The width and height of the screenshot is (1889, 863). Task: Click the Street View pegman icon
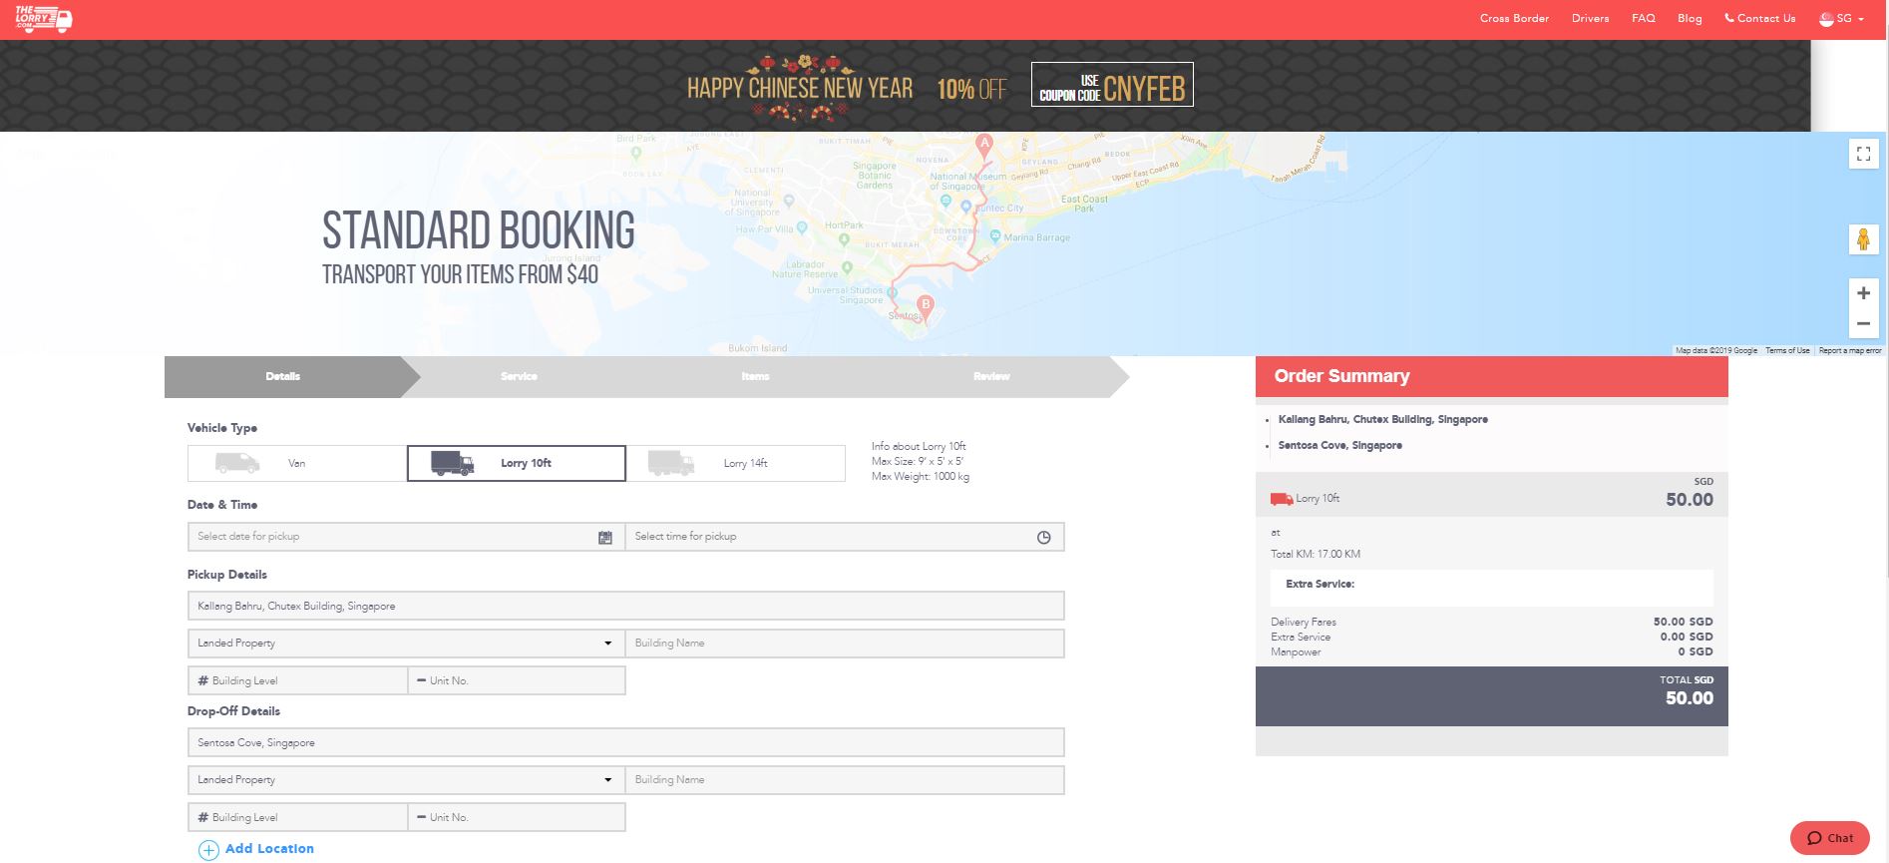(1862, 239)
